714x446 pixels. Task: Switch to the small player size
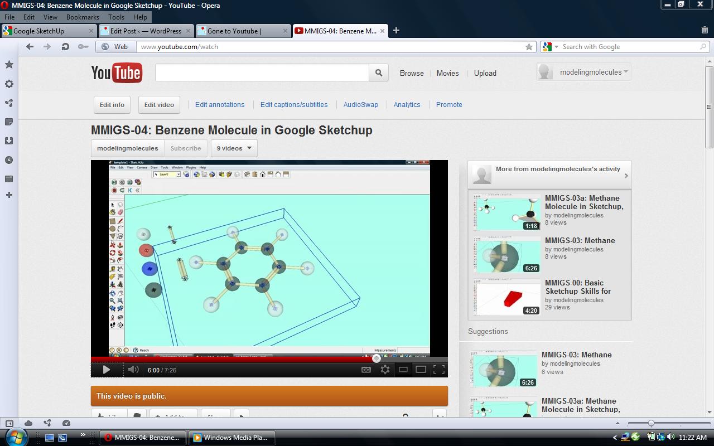click(x=403, y=370)
